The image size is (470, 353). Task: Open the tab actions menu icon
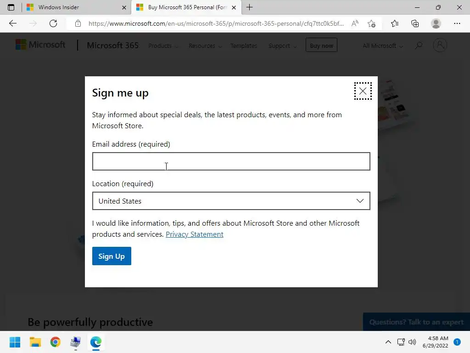[x=11, y=7]
